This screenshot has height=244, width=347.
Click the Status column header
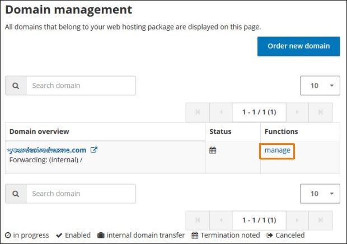220,132
